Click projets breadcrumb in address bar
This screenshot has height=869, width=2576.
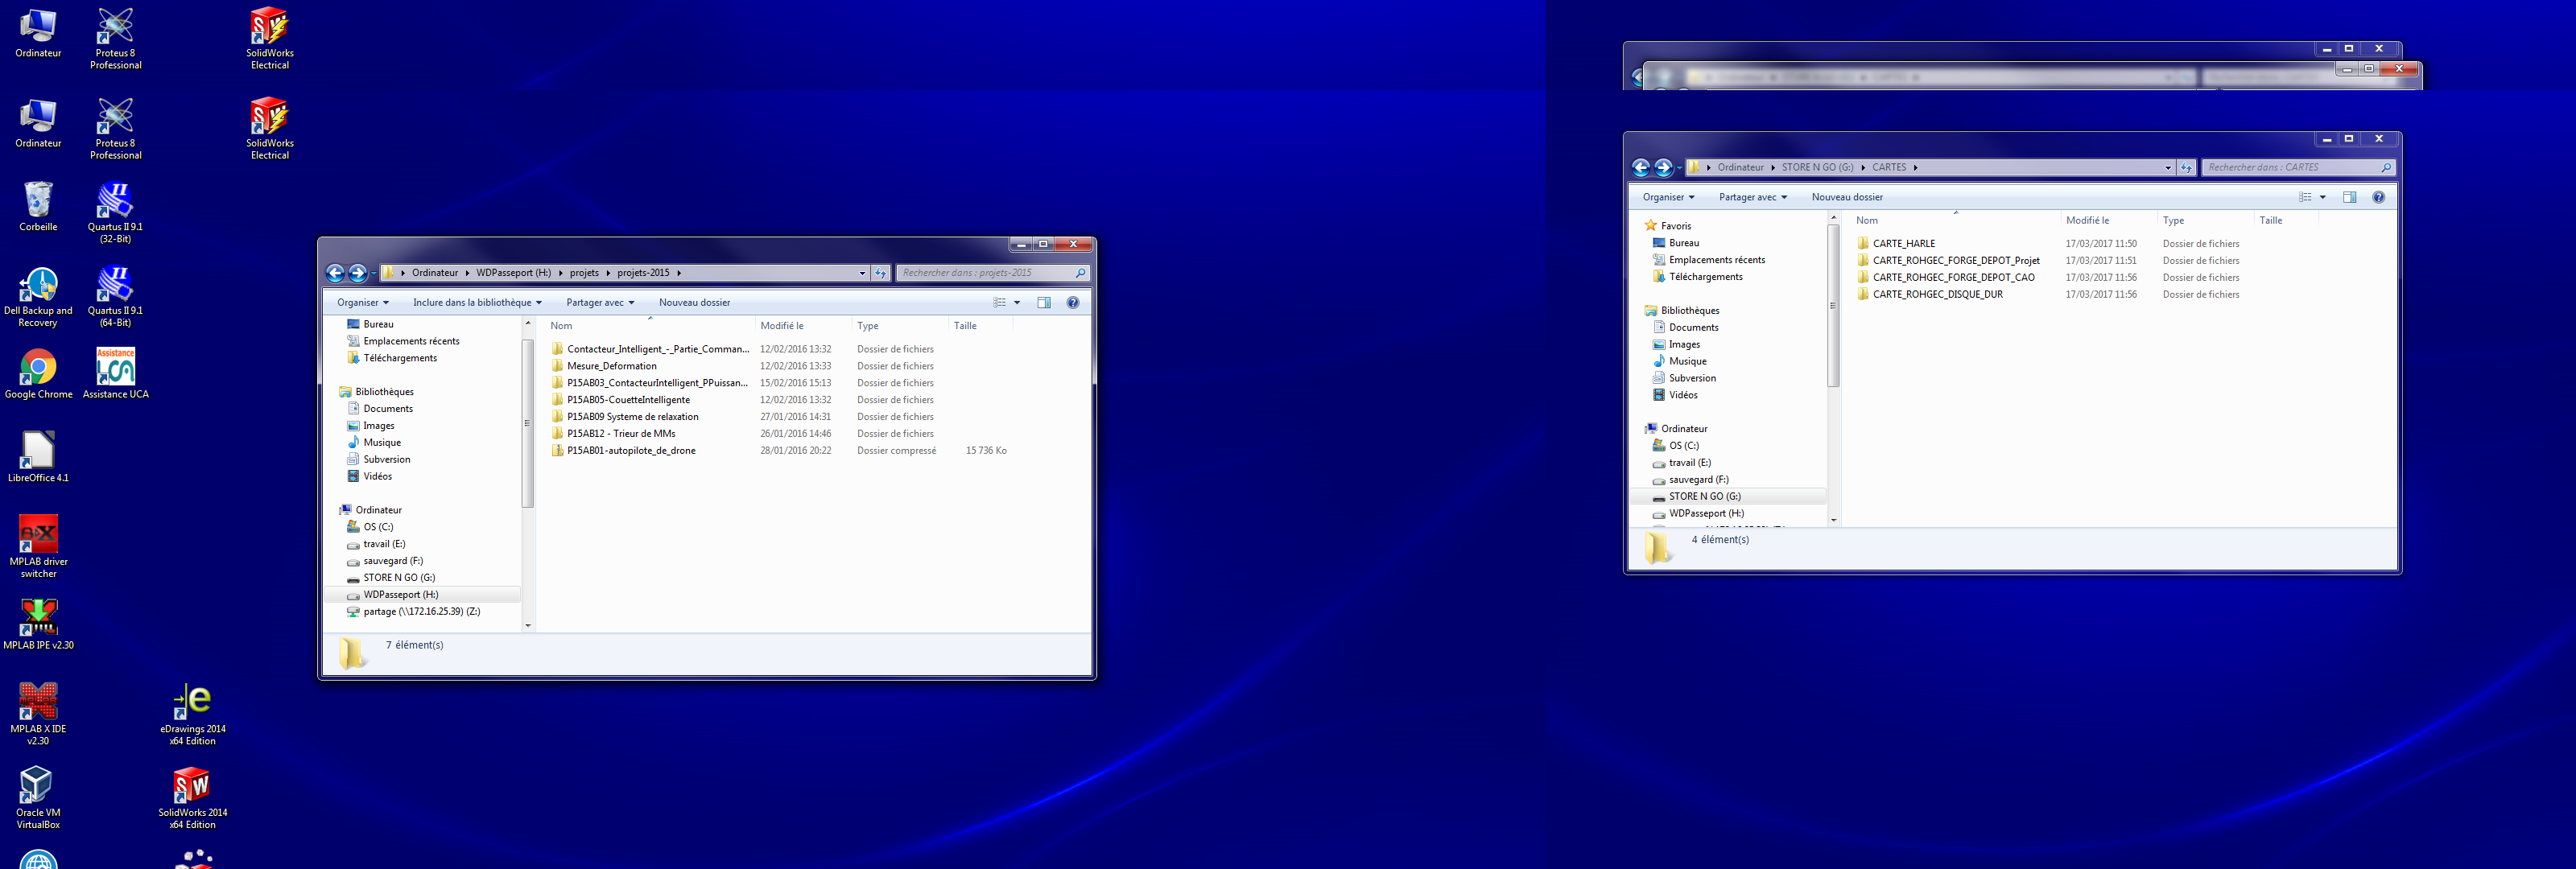(584, 273)
